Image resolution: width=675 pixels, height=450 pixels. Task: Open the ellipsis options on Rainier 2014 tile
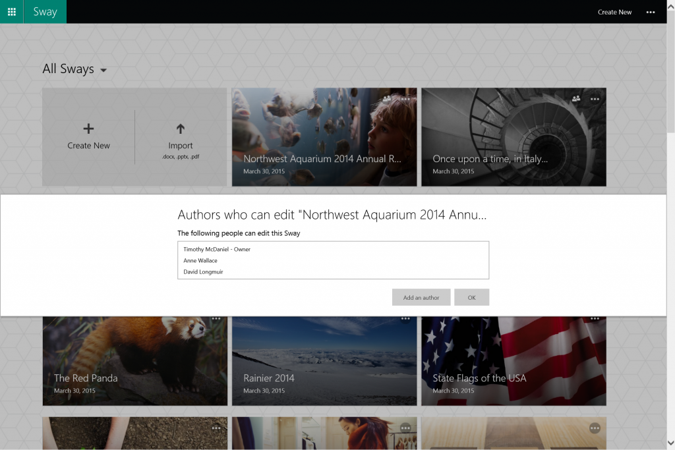pos(405,318)
